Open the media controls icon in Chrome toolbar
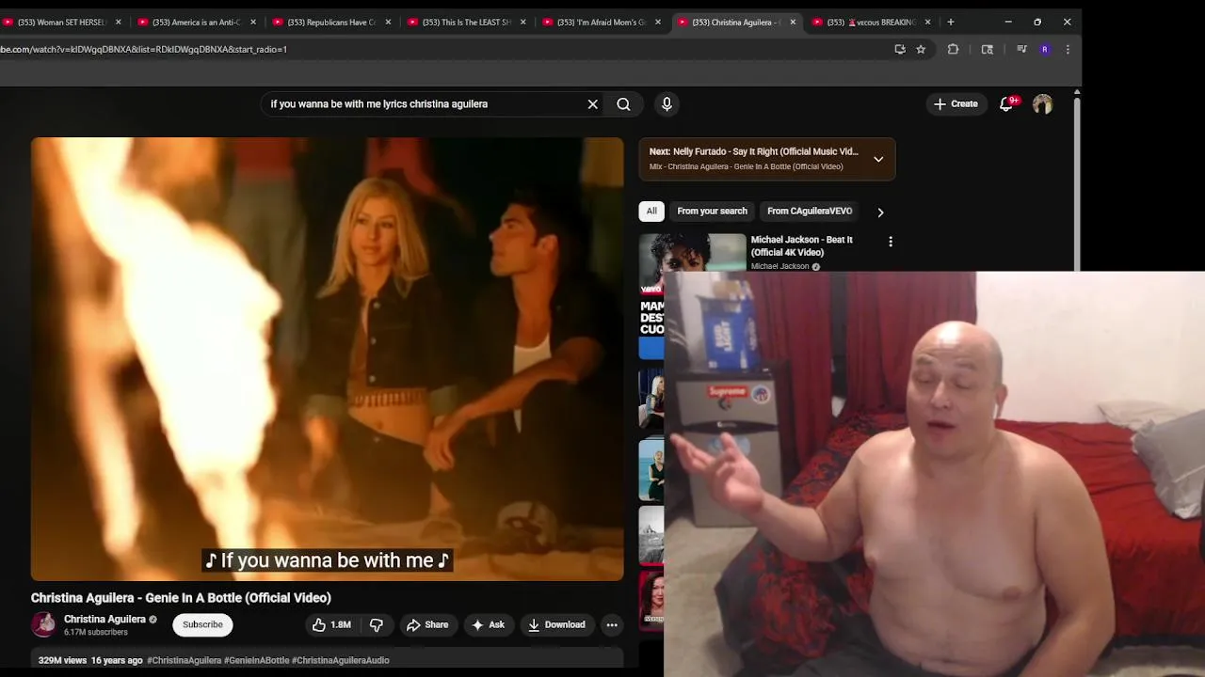1205x677 pixels. 1021,49
